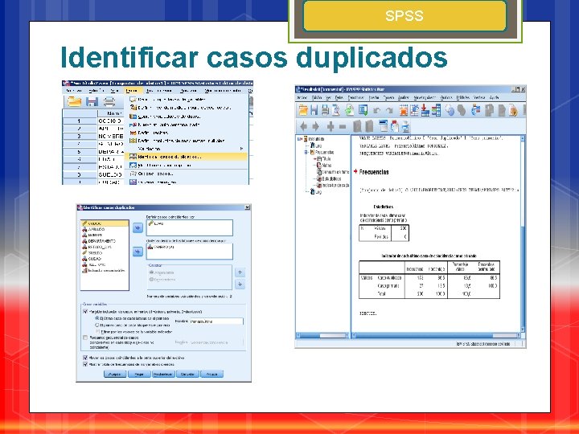Toggle 'Mover casos coincidentes a parte superior' checkbox
This screenshot has width=579, height=434.
point(86,358)
